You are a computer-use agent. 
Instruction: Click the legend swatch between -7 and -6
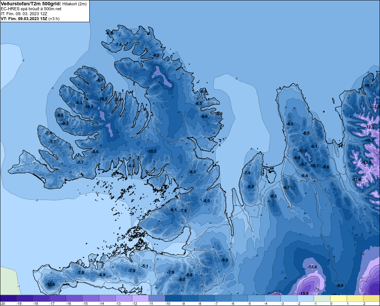point(223,298)
